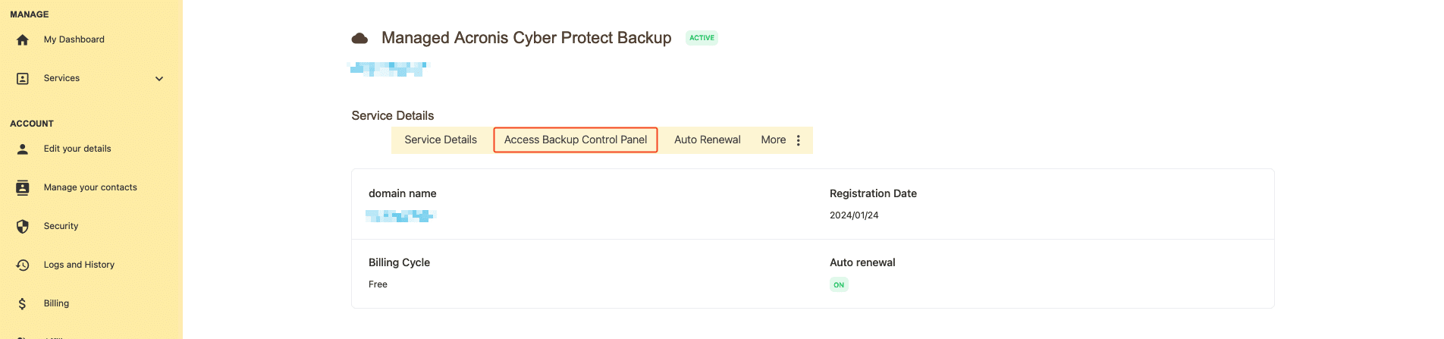Open My Dashboard link
The image size is (1444, 339).
click(x=74, y=39)
